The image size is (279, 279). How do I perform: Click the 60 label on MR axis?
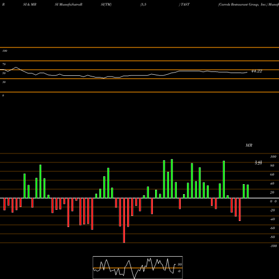(x=272, y=175)
